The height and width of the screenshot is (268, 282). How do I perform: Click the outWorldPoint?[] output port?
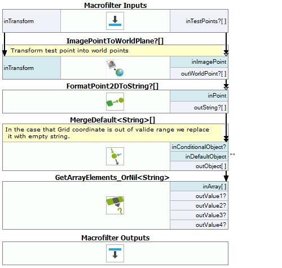pos(199,73)
